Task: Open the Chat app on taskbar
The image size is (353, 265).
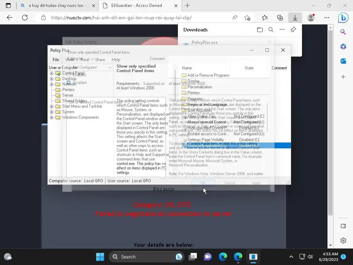Action: click(x=208, y=257)
